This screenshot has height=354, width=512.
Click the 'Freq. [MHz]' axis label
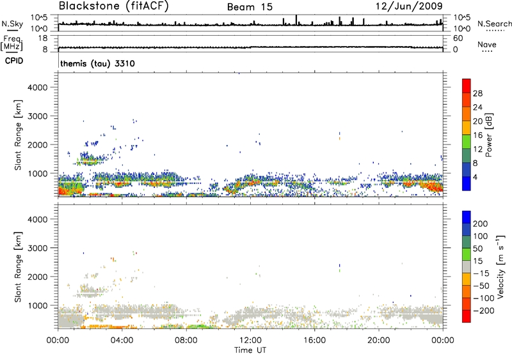tap(12, 43)
